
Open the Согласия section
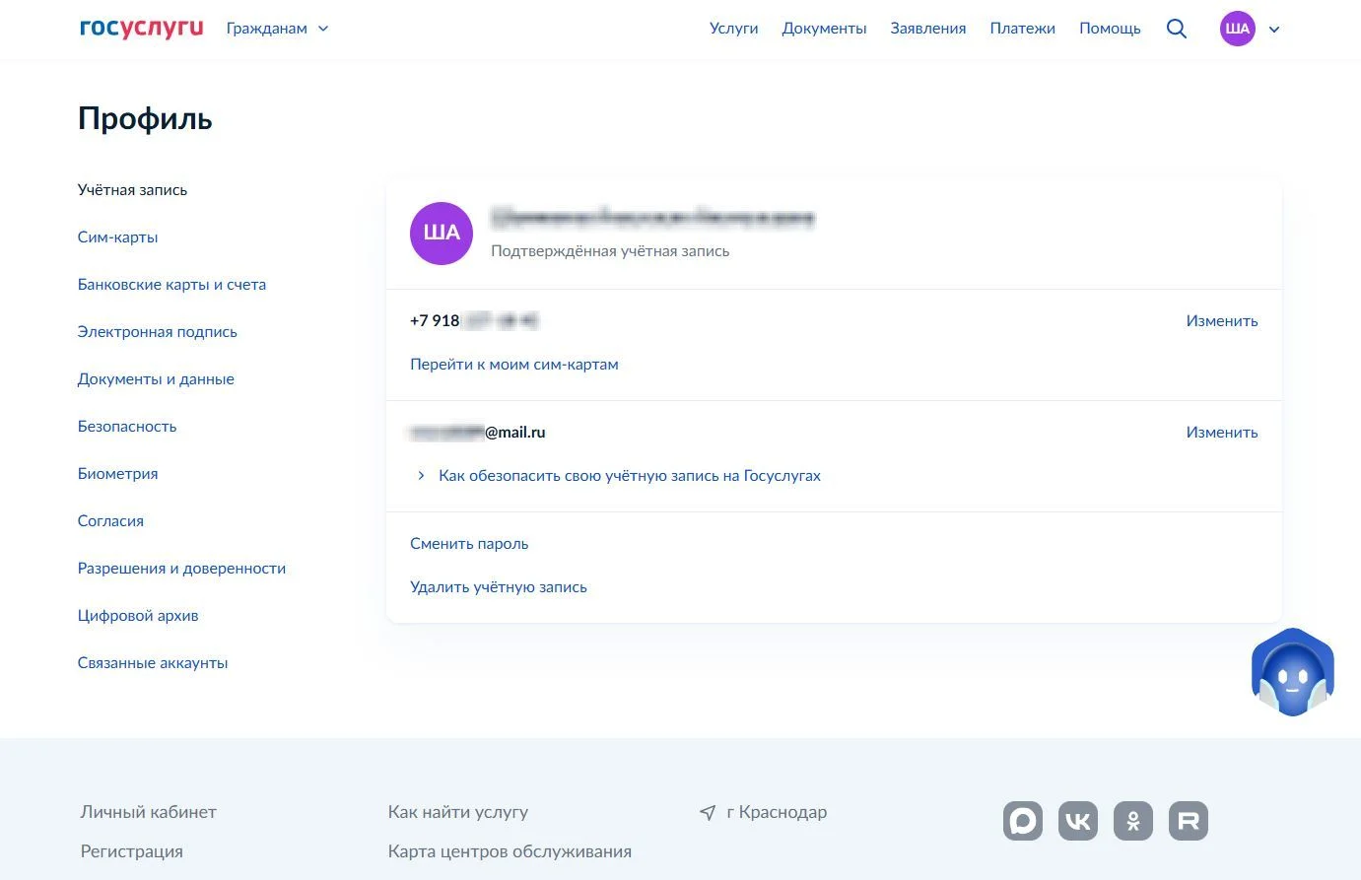click(x=110, y=521)
